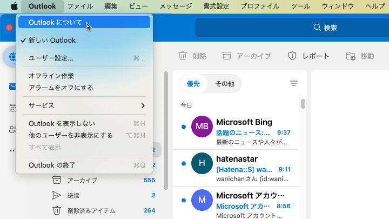
Task: Click the 移動 folder toolbar button
Action: [x=360, y=56]
